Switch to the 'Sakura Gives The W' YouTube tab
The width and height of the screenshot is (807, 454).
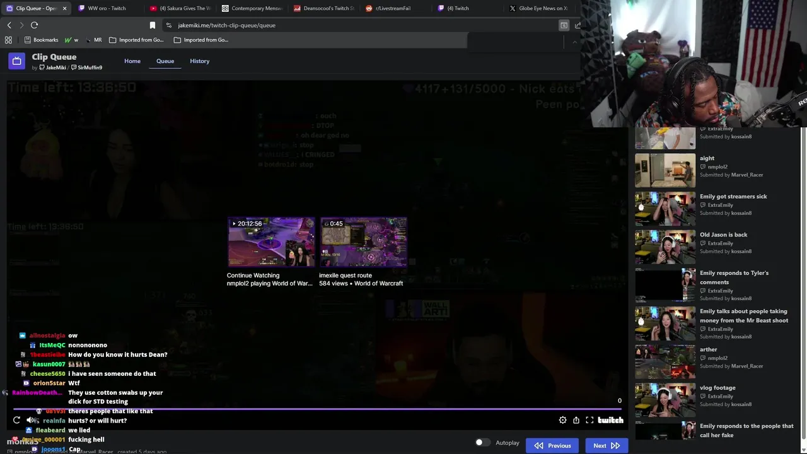[x=180, y=8]
